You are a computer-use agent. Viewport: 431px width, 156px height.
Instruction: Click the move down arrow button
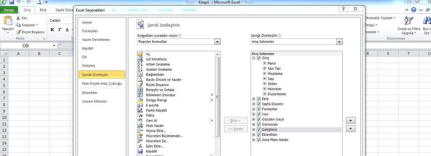tap(350, 129)
